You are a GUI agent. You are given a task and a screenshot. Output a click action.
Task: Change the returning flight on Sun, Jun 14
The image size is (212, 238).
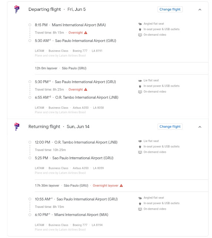click(x=170, y=126)
